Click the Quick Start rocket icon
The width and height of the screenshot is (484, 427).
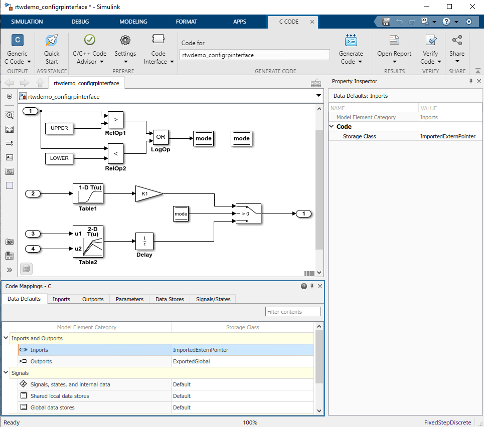click(51, 41)
